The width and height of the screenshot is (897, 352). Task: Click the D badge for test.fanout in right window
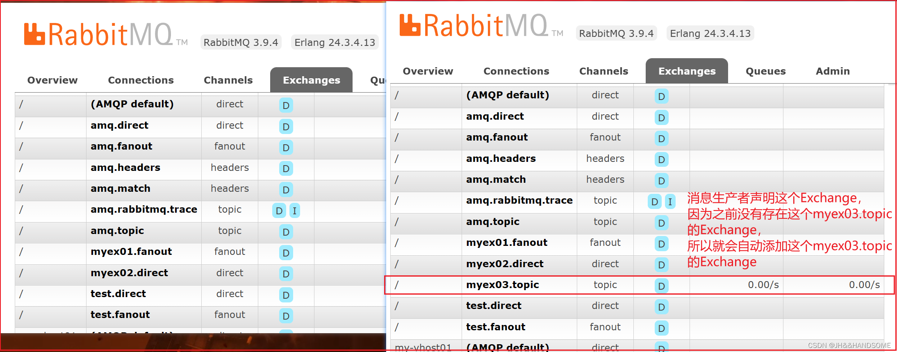(x=662, y=328)
